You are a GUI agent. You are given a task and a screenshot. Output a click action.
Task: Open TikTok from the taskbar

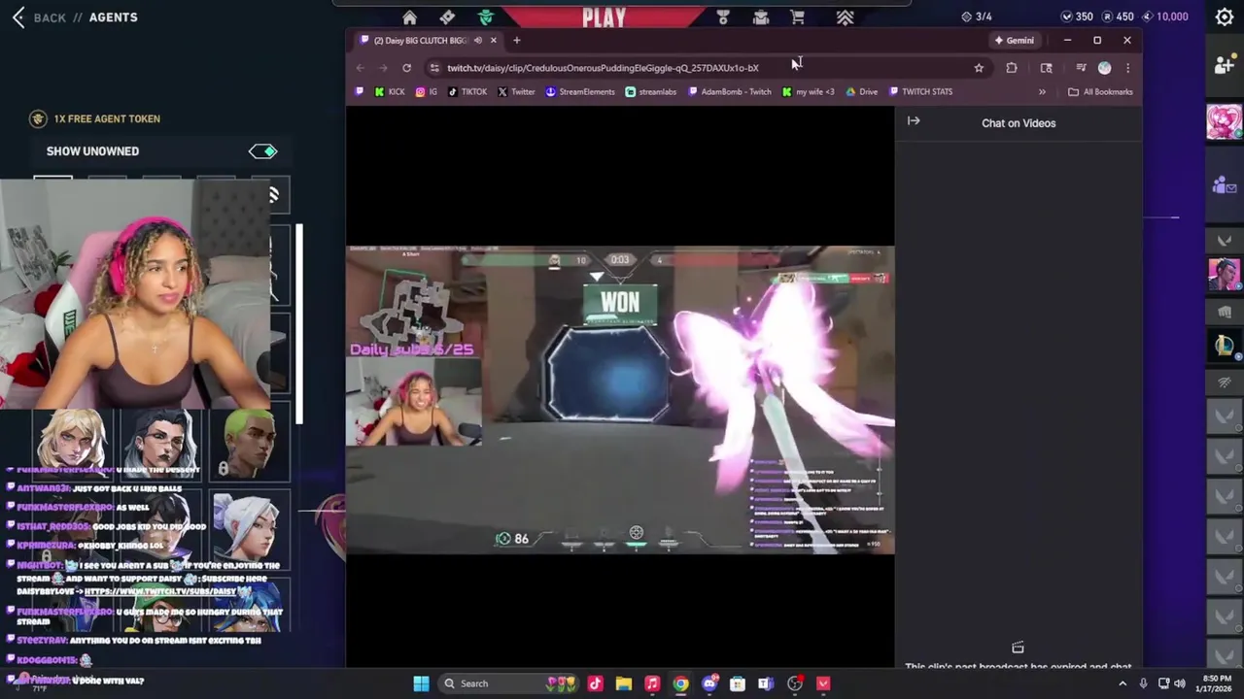coord(595,683)
